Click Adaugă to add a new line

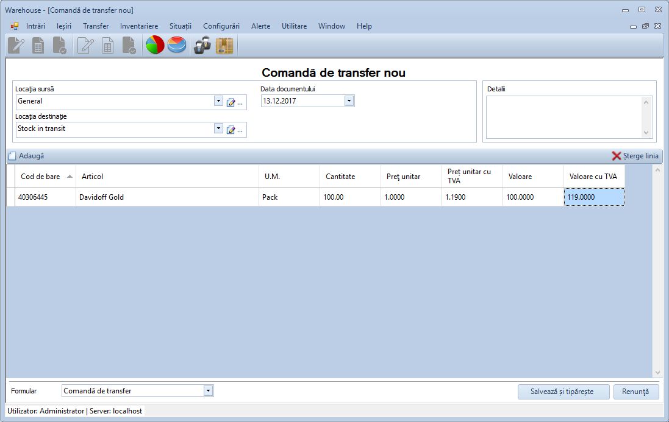27,156
